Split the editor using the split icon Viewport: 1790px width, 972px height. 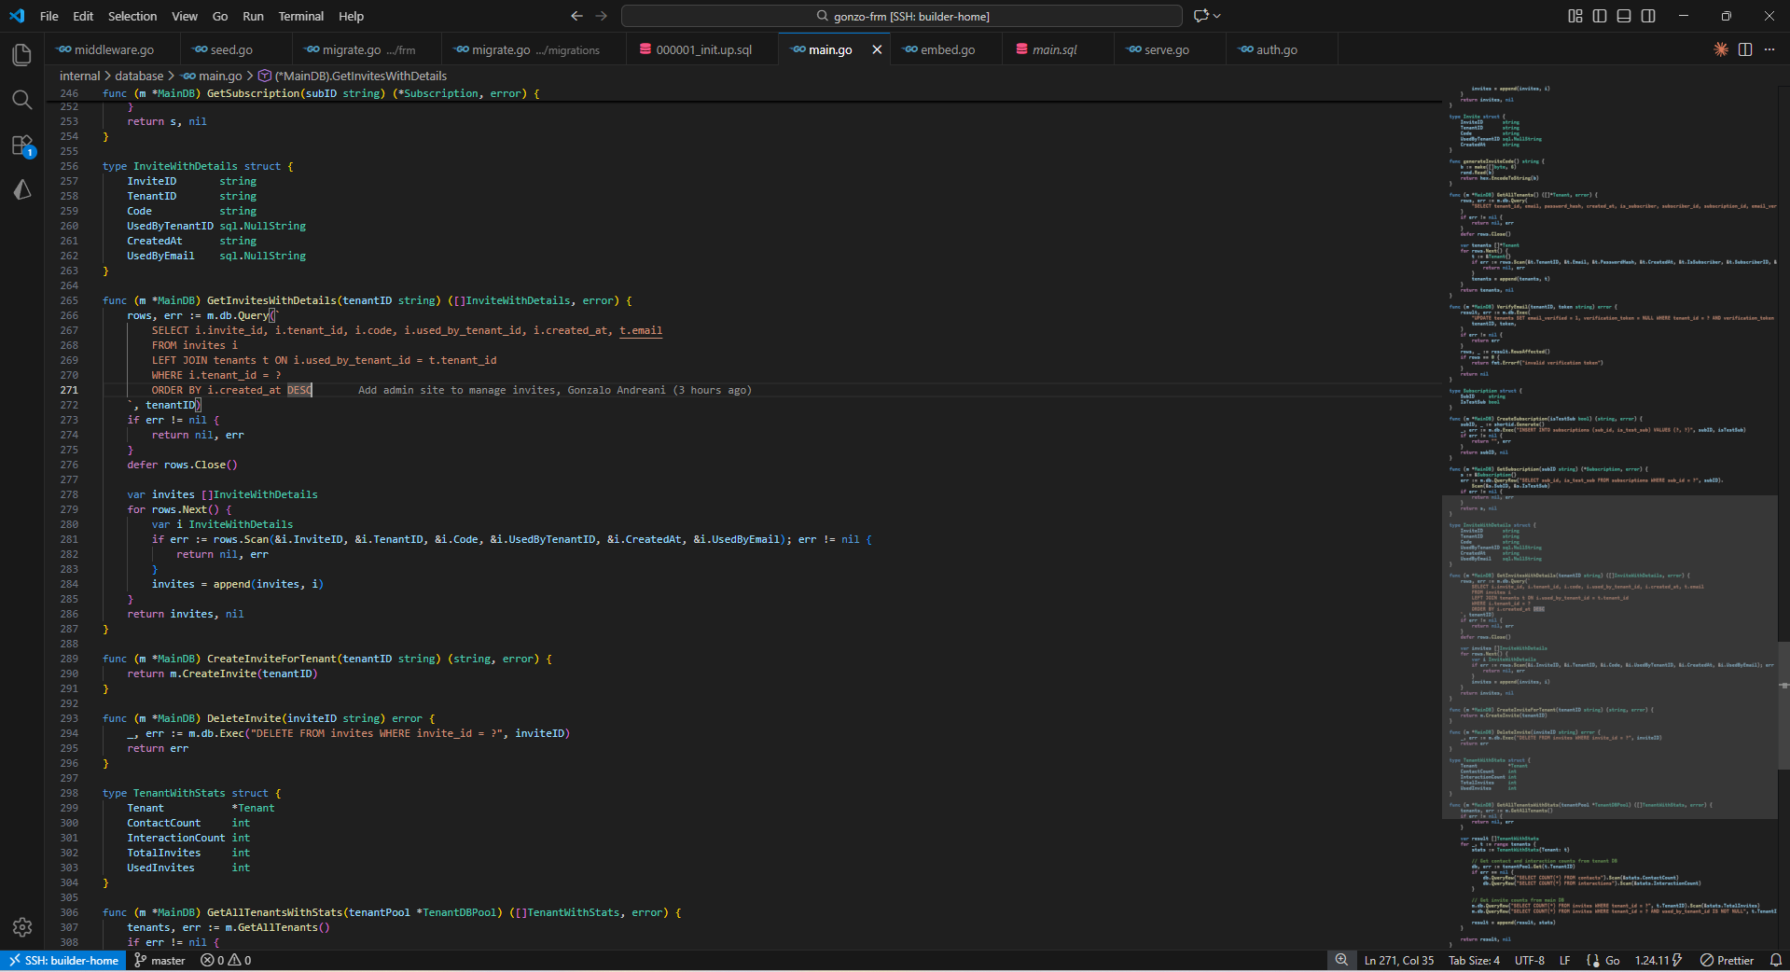coord(1744,49)
